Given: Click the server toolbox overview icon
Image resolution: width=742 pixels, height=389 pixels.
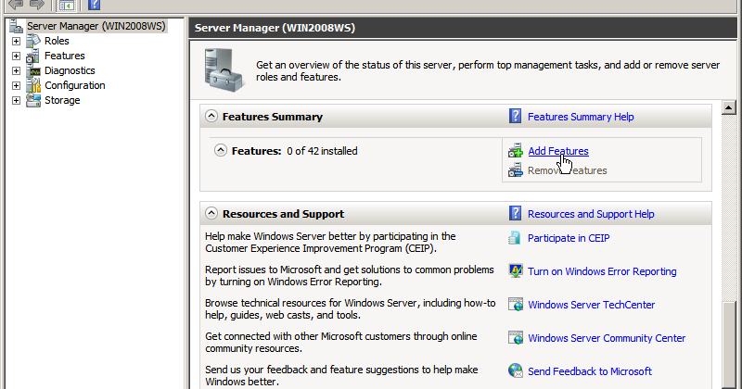Looking at the screenshot, I should point(224,70).
